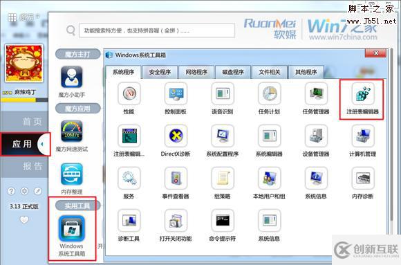Open 系统信息 next to 内存诊断
Viewport: 401px width, 265px height.
317,179
